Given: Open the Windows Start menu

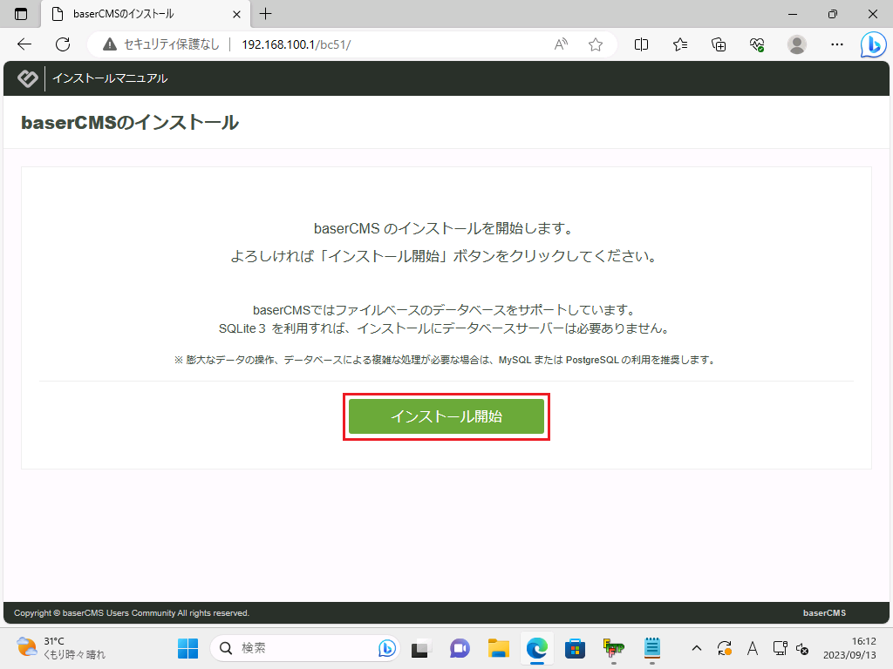Looking at the screenshot, I should click(x=187, y=648).
